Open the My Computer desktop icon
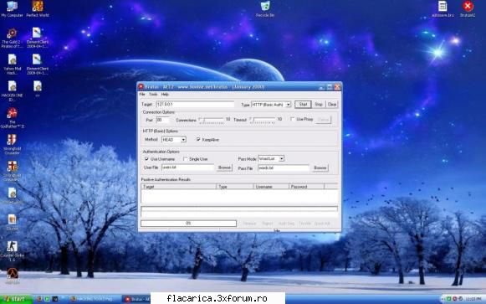 click(12, 8)
